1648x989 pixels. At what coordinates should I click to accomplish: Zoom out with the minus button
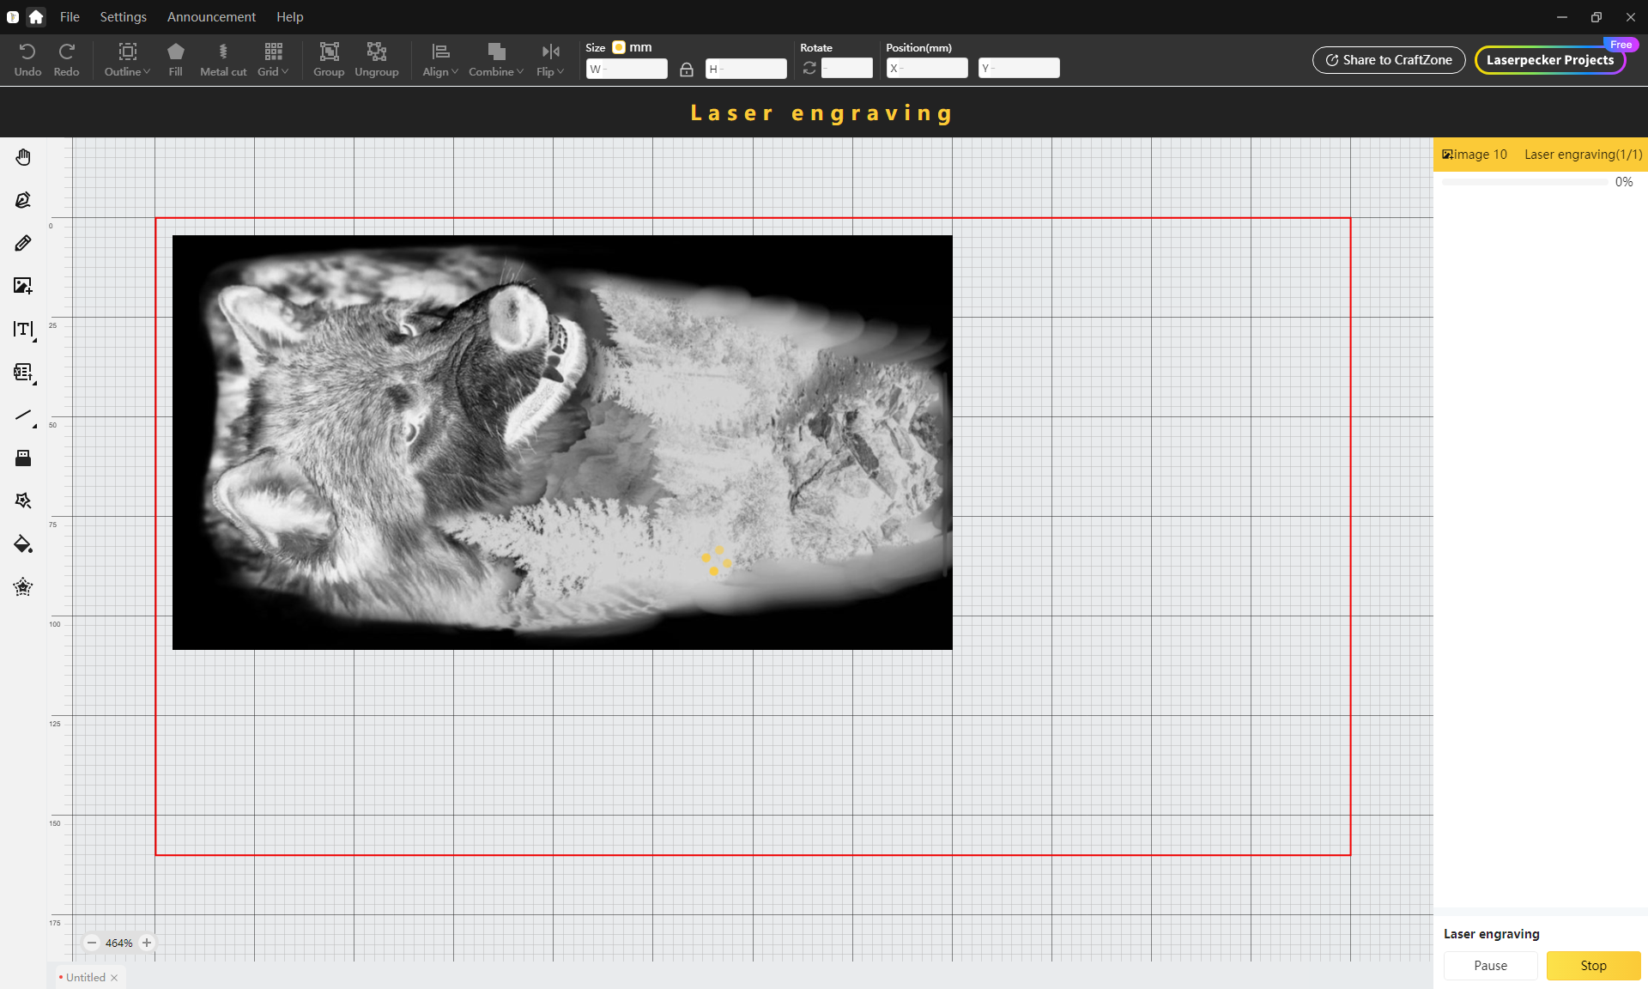(x=92, y=943)
